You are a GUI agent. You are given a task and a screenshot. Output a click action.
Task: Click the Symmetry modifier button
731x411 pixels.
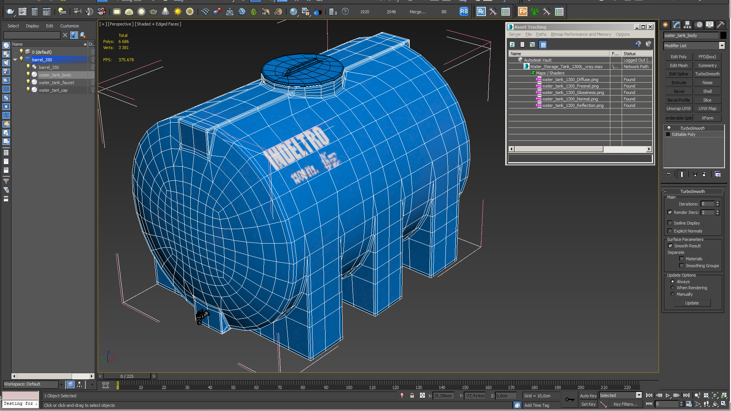pyautogui.click(x=707, y=65)
